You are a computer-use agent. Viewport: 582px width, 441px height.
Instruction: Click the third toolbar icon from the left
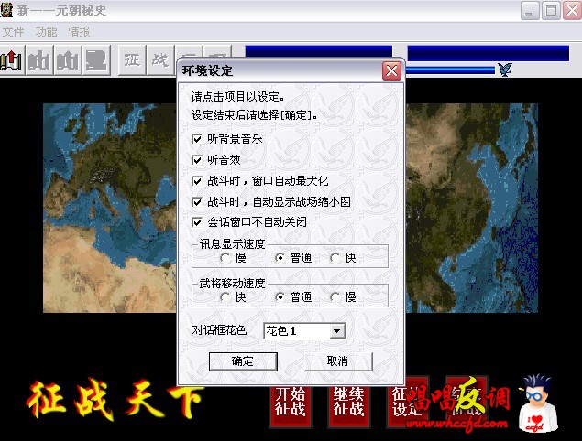[x=67, y=60]
